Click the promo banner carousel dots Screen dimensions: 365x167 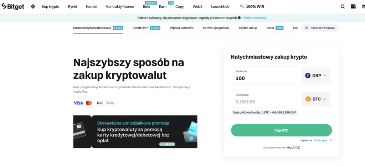coord(168,144)
